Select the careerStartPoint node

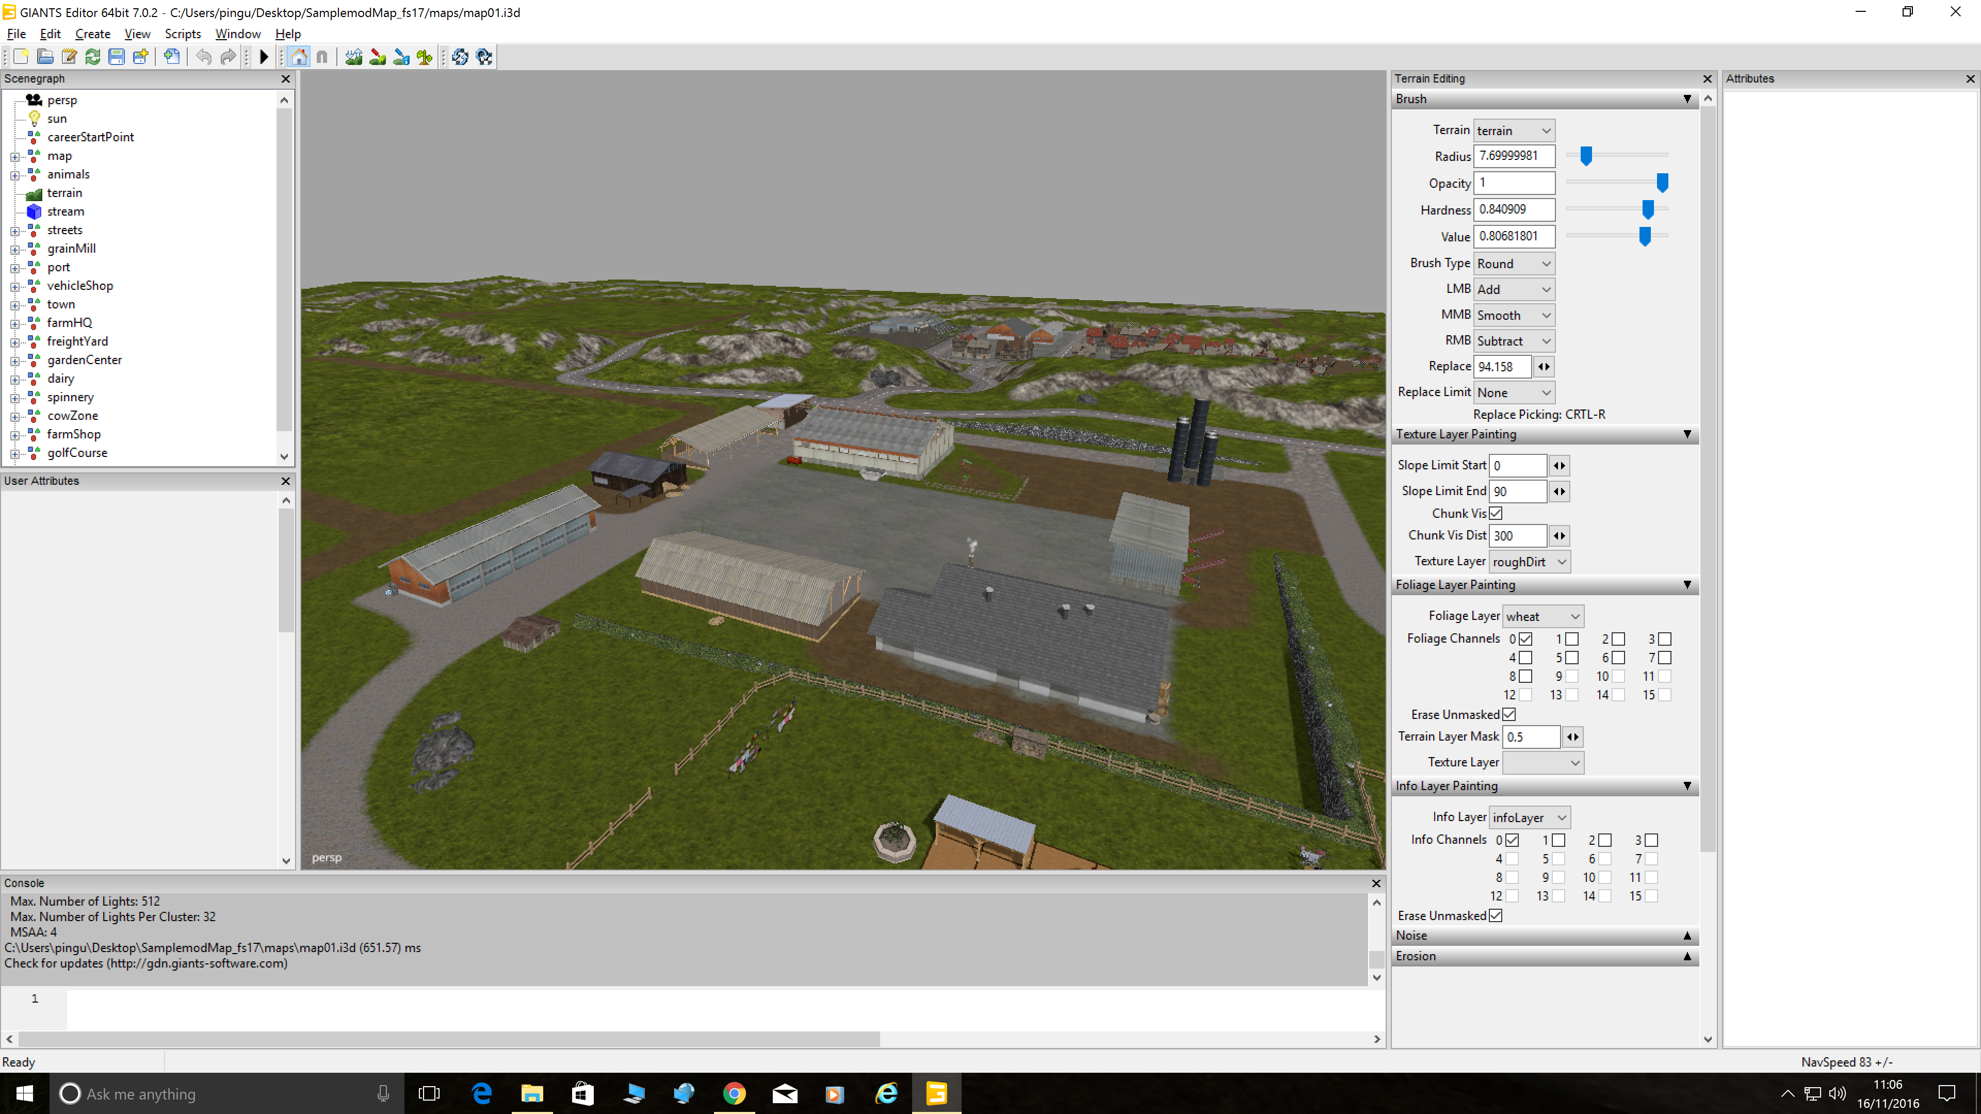click(91, 137)
